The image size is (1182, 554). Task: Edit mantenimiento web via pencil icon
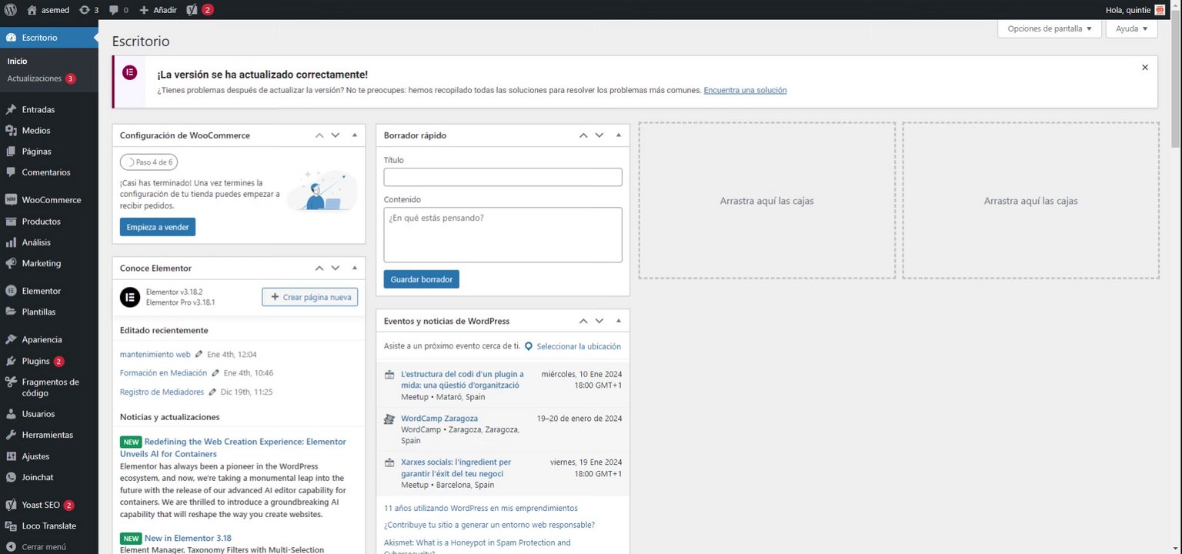(199, 355)
